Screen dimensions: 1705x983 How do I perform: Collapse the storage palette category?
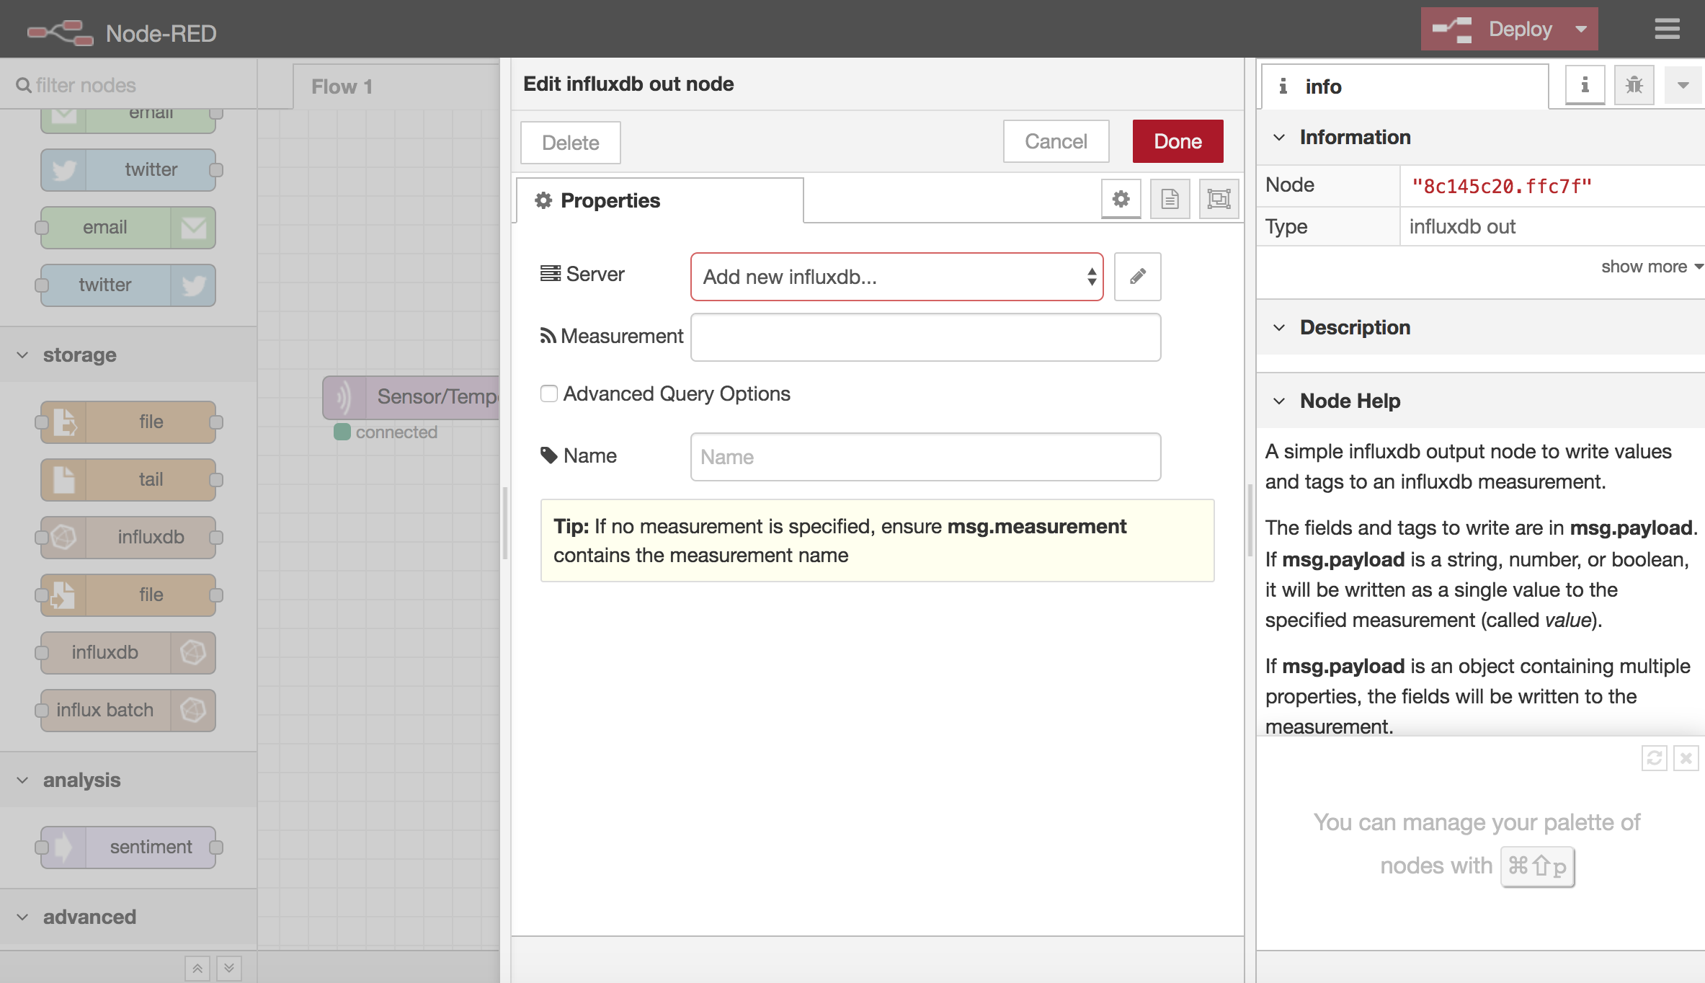click(x=128, y=355)
